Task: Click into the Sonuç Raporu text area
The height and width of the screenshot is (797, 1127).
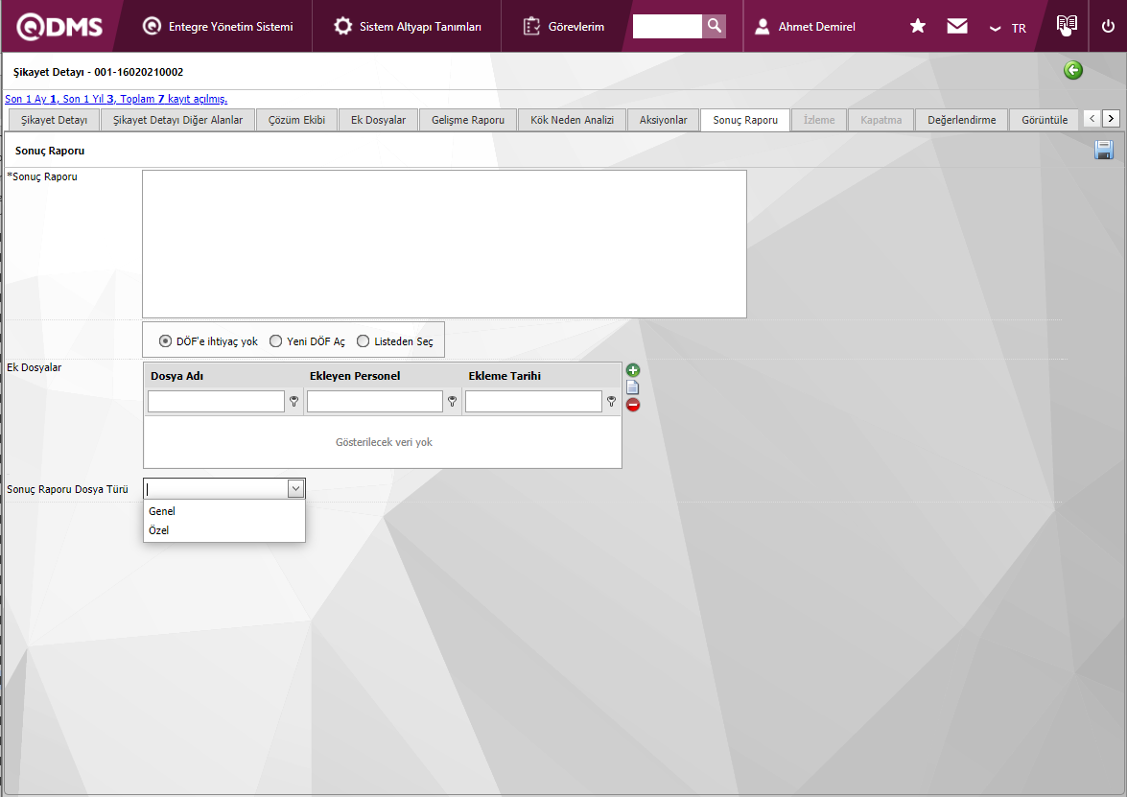Action: point(444,244)
